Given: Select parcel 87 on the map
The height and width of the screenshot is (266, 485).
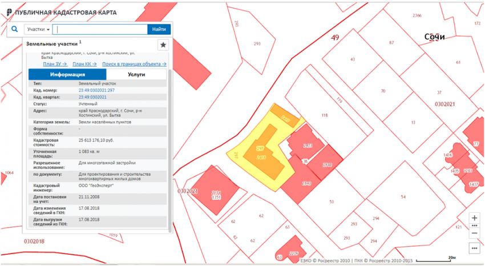Looking at the screenshot, I should point(391,43).
